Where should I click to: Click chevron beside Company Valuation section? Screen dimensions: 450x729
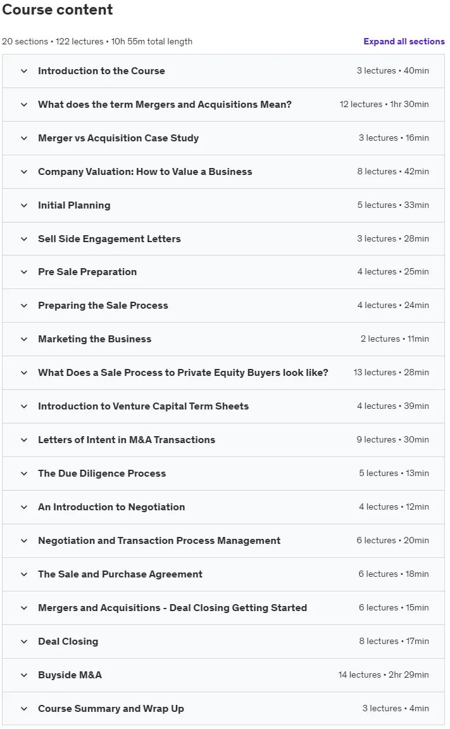(24, 172)
